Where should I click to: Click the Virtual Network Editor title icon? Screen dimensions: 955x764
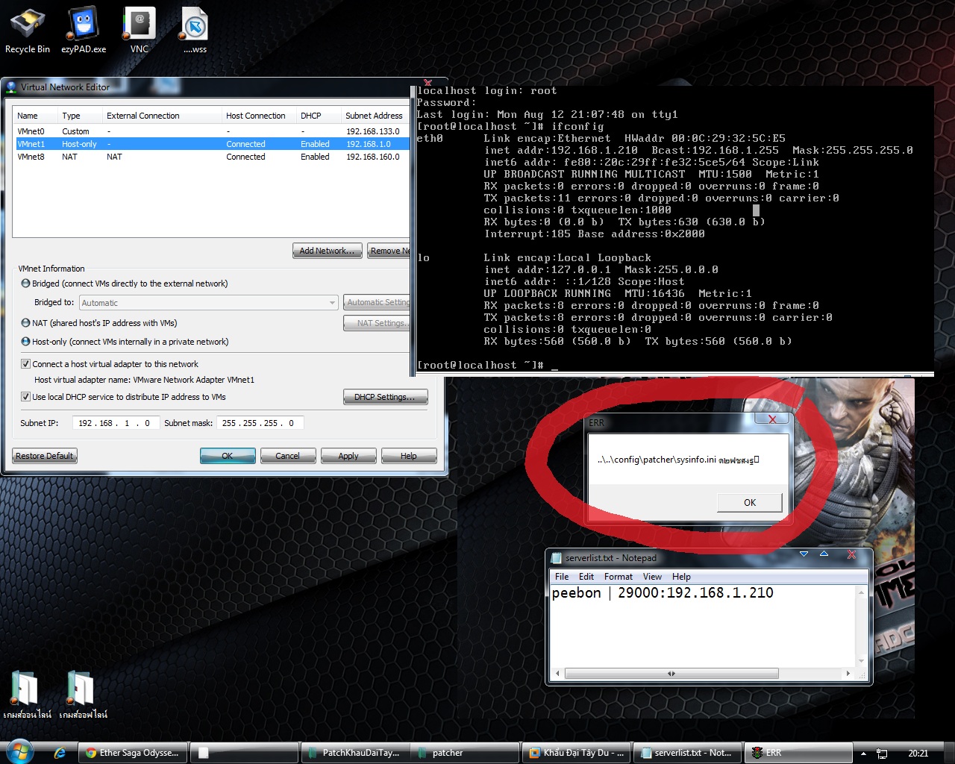(x=11, y=87)
